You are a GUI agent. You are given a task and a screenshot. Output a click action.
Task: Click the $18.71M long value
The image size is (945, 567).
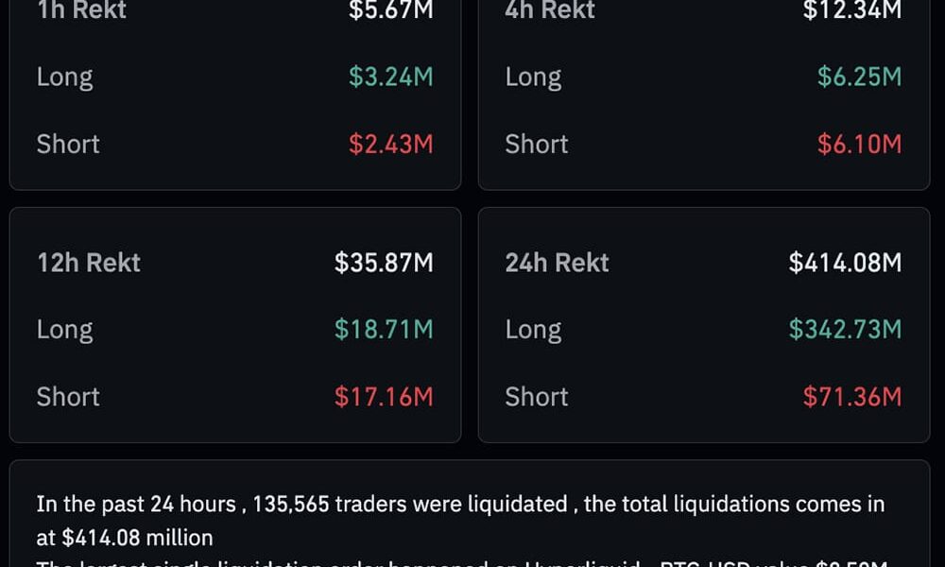[384, 329]
